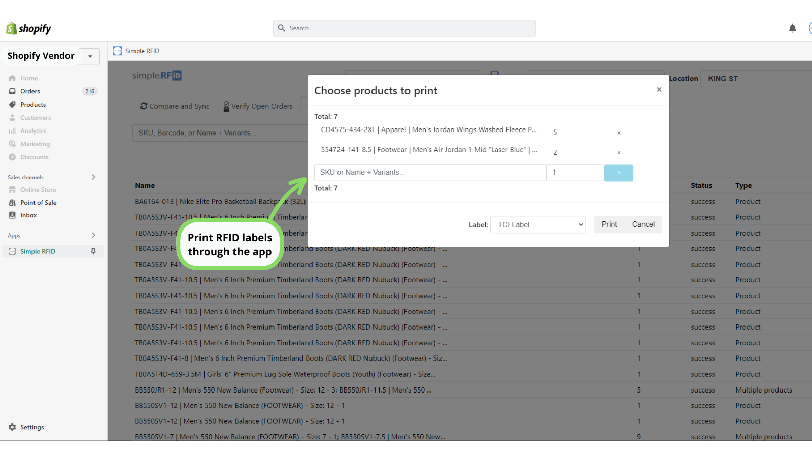This screenshot has height=457, width=812.
Task: Unpin Simple RFID using the pin icon
Action: coord(93,251)
